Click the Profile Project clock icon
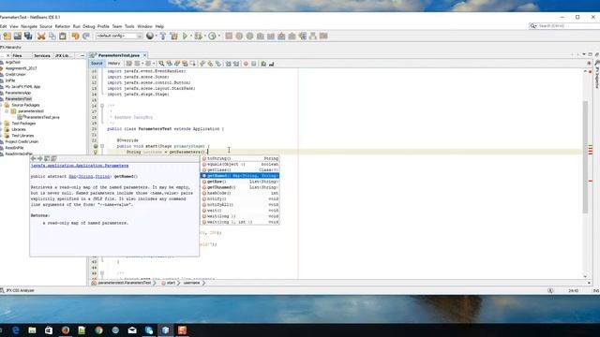The height and width of the screenshot is (337, 600). (x=212, y=36)
